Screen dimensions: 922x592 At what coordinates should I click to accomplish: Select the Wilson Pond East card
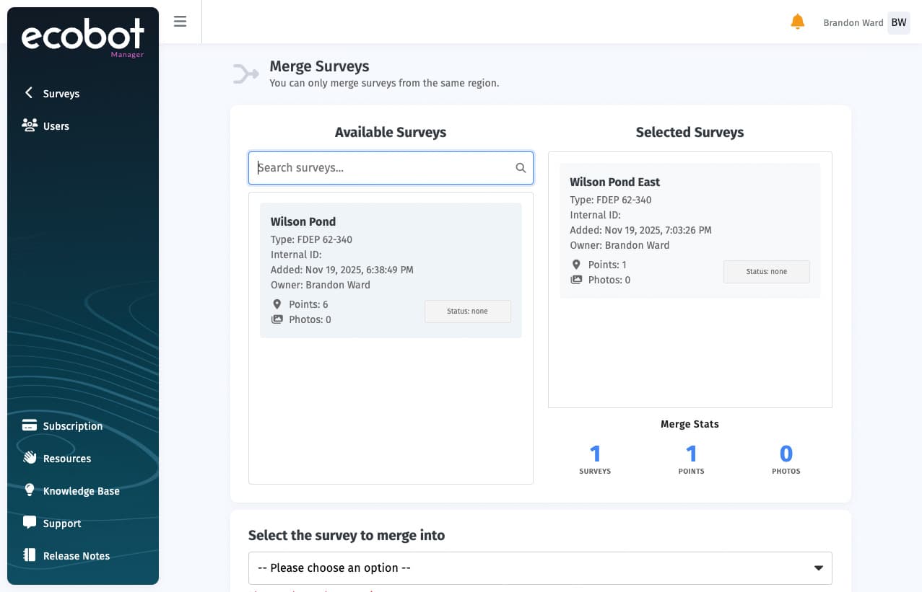pos(690,229)
